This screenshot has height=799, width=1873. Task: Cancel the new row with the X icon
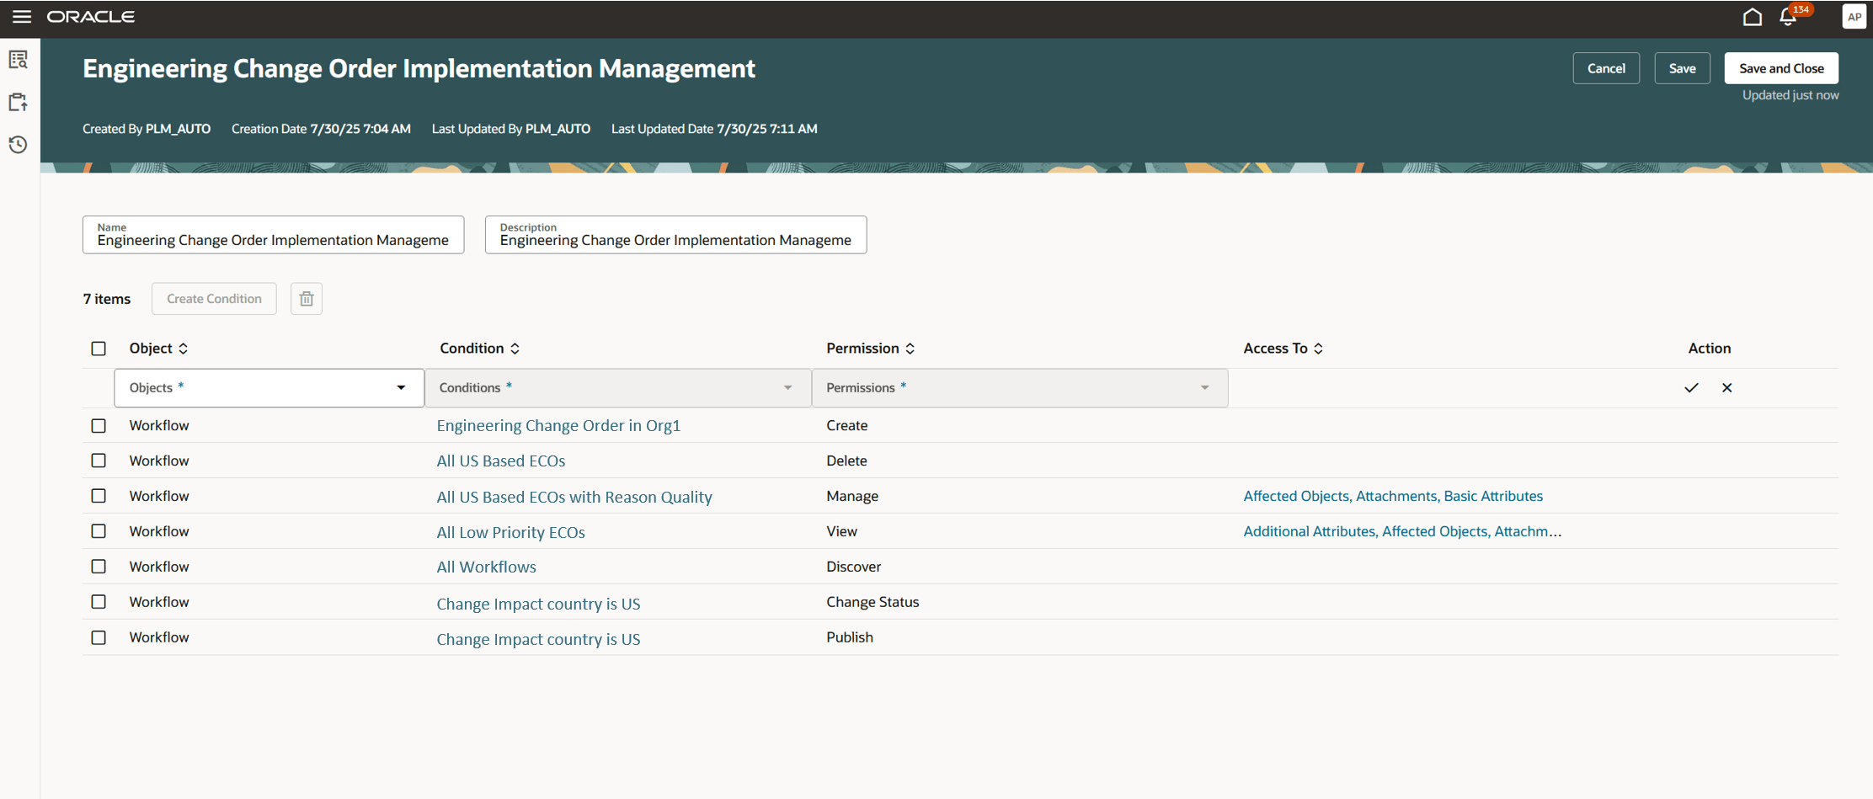point(1726,387)
